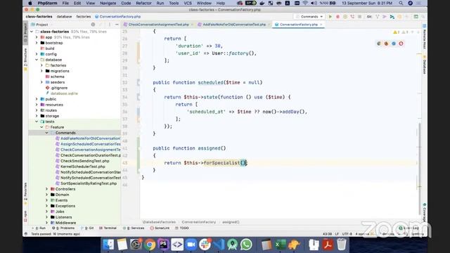Click the Spotlight search icon in menu bar
Viewport: 450px width, 253px height.
tap(401, 3)
